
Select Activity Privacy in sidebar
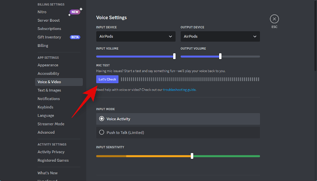click(51, 152)
